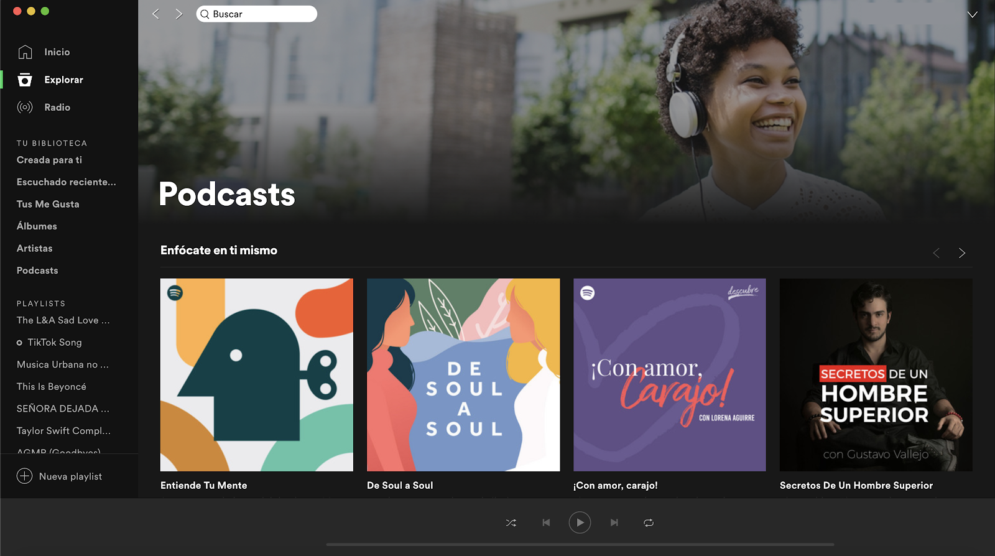The image size is (995, 556).
Task: Open ¡Con amor, carajo! podcast cover
Action: (x=670, y=375)
